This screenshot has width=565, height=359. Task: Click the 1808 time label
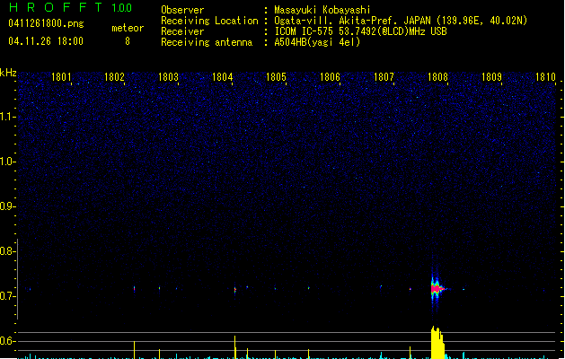pos(437,77)
